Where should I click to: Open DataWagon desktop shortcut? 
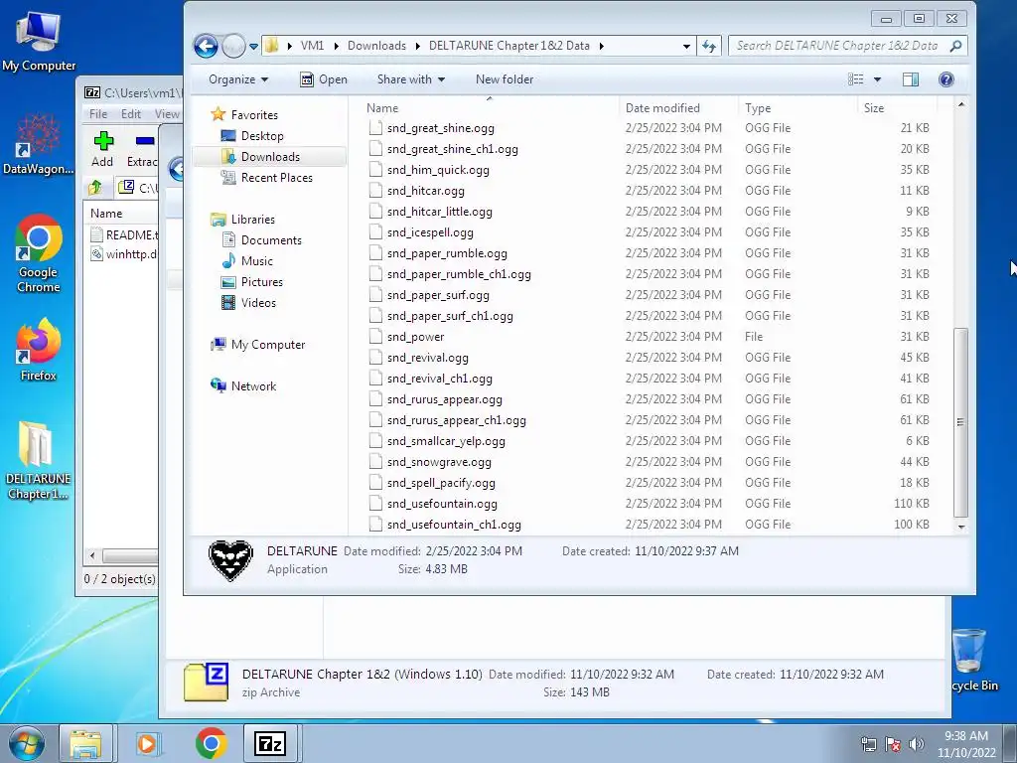(39, 144)
